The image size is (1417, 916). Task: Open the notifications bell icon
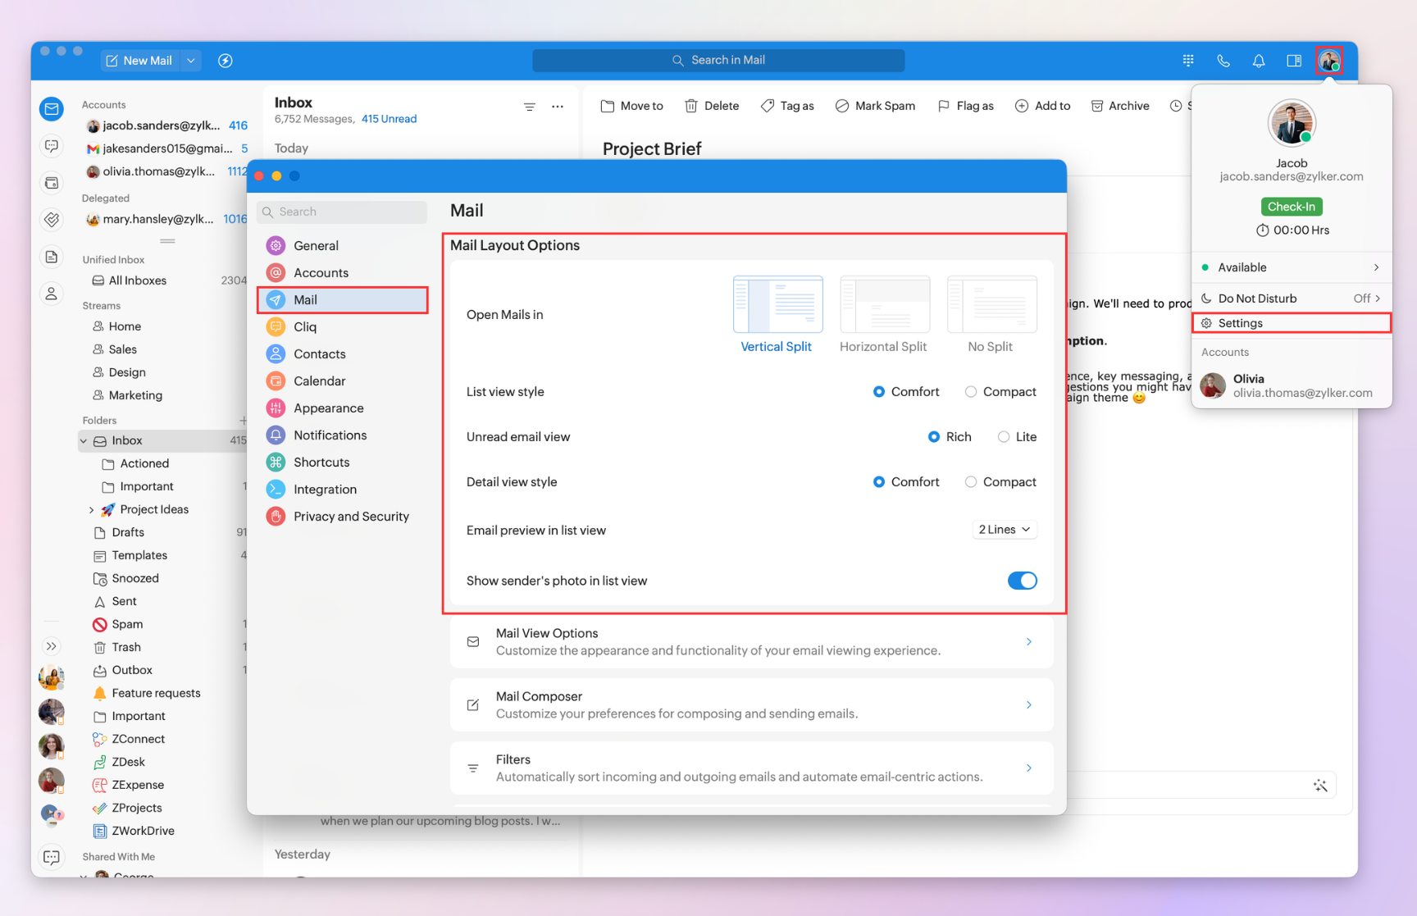(1258, 61)
